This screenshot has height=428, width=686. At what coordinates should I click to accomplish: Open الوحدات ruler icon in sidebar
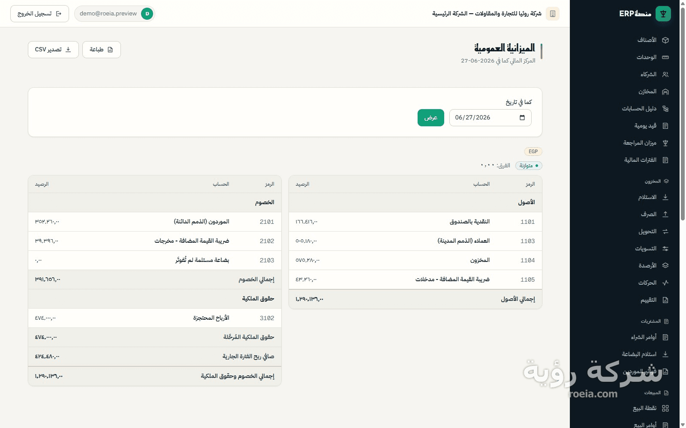coord(665,57)
